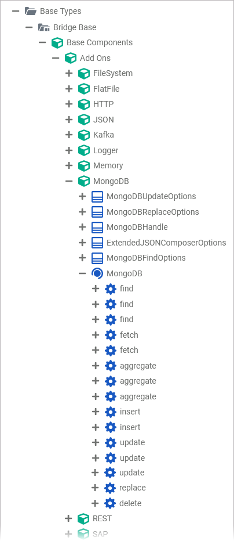The width and height of the screenshot is (234, 541).
Task: Select the Logger tree item
Action: pyautogui.click(x=105, y=150)
